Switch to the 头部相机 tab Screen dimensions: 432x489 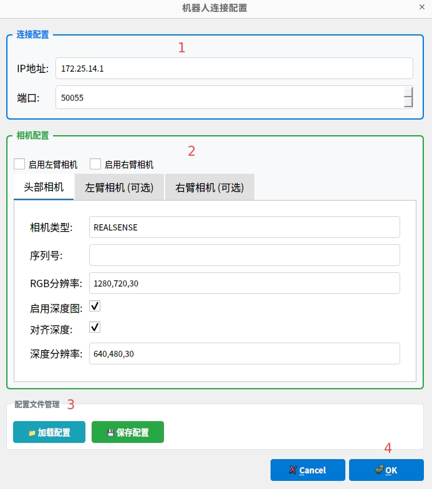click(x=44, y=187)
